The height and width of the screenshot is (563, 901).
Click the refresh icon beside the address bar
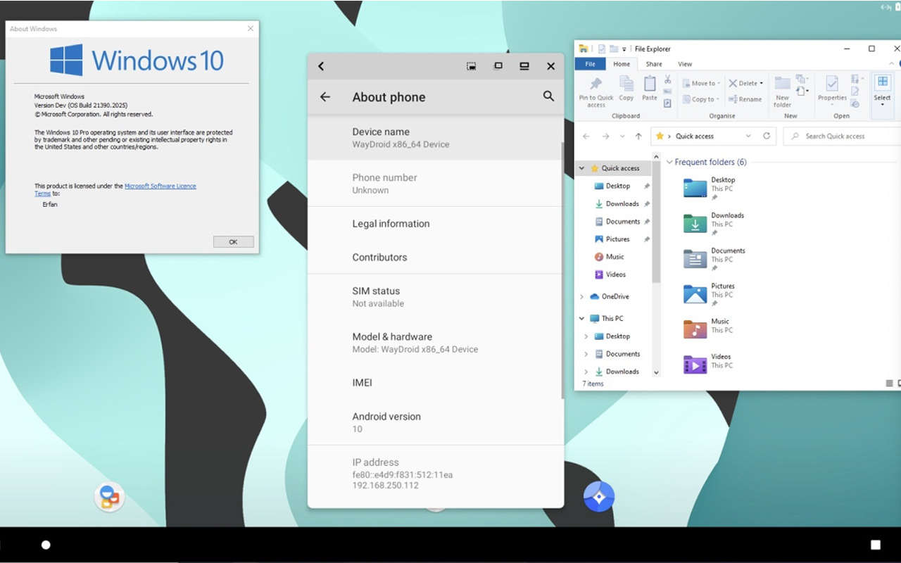(767, 136)
